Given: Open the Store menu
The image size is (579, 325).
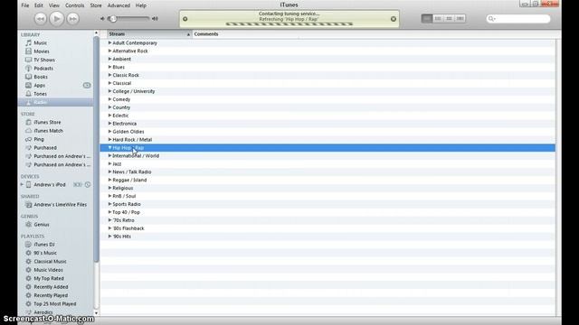Looking at the screenshot, I should 96,5.
